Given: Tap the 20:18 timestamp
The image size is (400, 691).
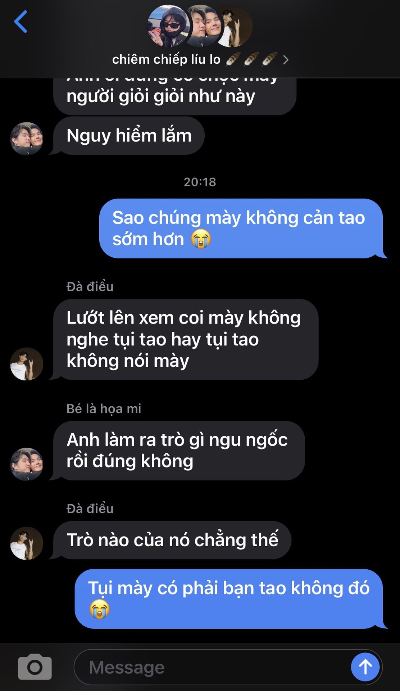Looking at the screenshot, I should (x=200, y=182).
